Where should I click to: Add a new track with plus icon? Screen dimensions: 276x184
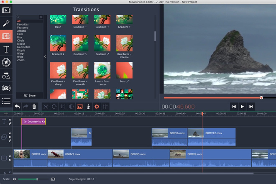tap(6, 114)
